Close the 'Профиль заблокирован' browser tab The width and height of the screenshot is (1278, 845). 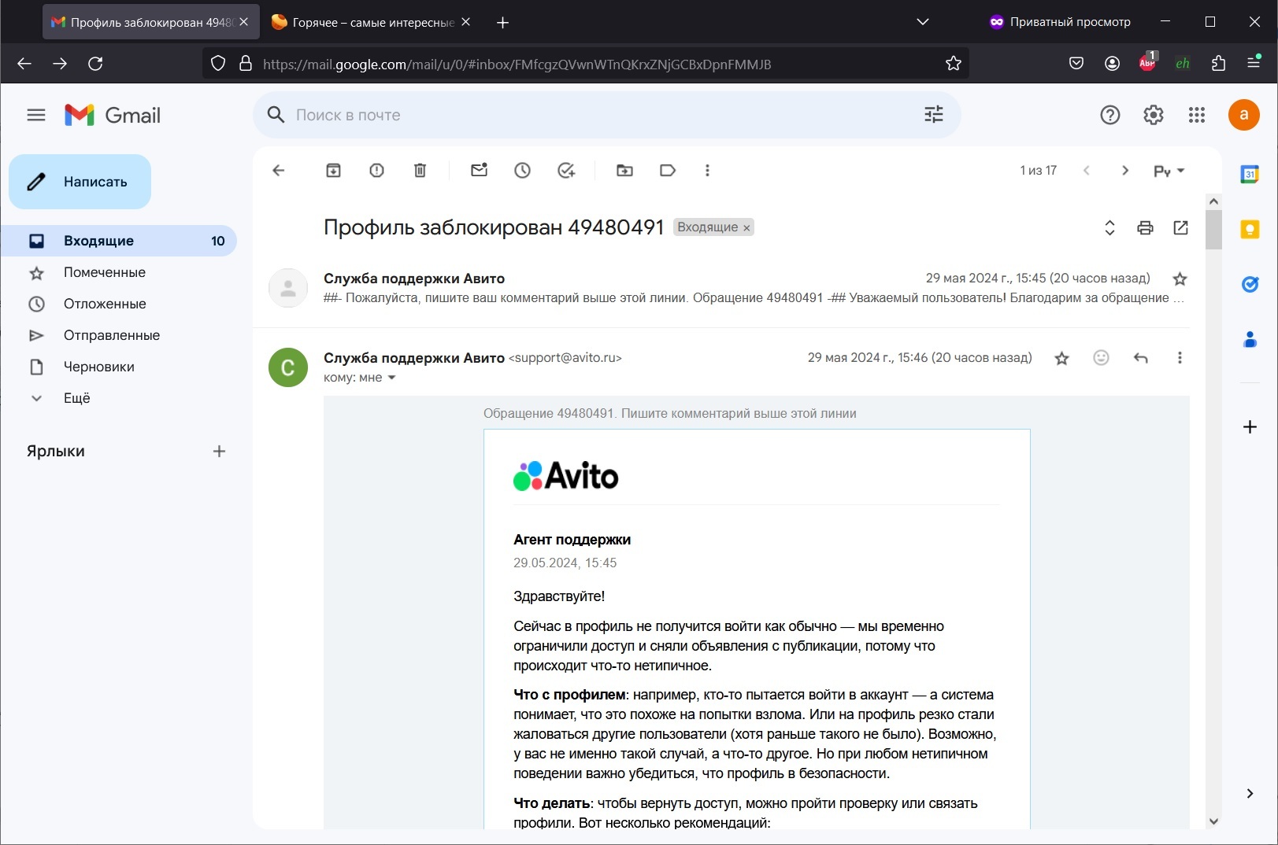244,22
